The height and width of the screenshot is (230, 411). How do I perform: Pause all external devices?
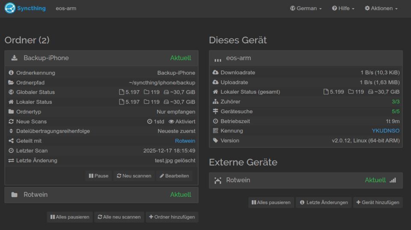point(271,202)
